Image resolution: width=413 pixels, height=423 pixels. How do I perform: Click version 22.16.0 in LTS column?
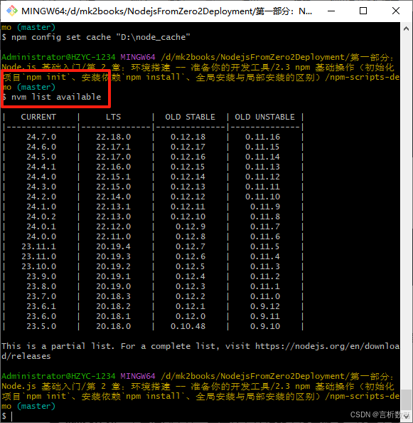click(113, 167)
